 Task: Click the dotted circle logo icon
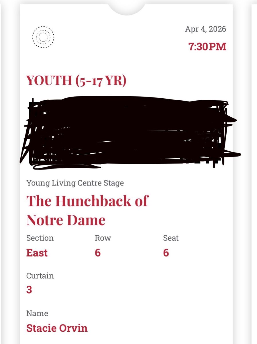tap(43, 37)
